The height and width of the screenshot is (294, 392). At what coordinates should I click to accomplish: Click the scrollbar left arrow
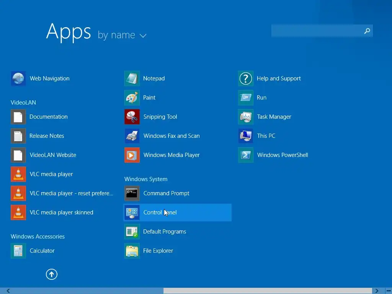pyautogui.click(x=8, y=291)
